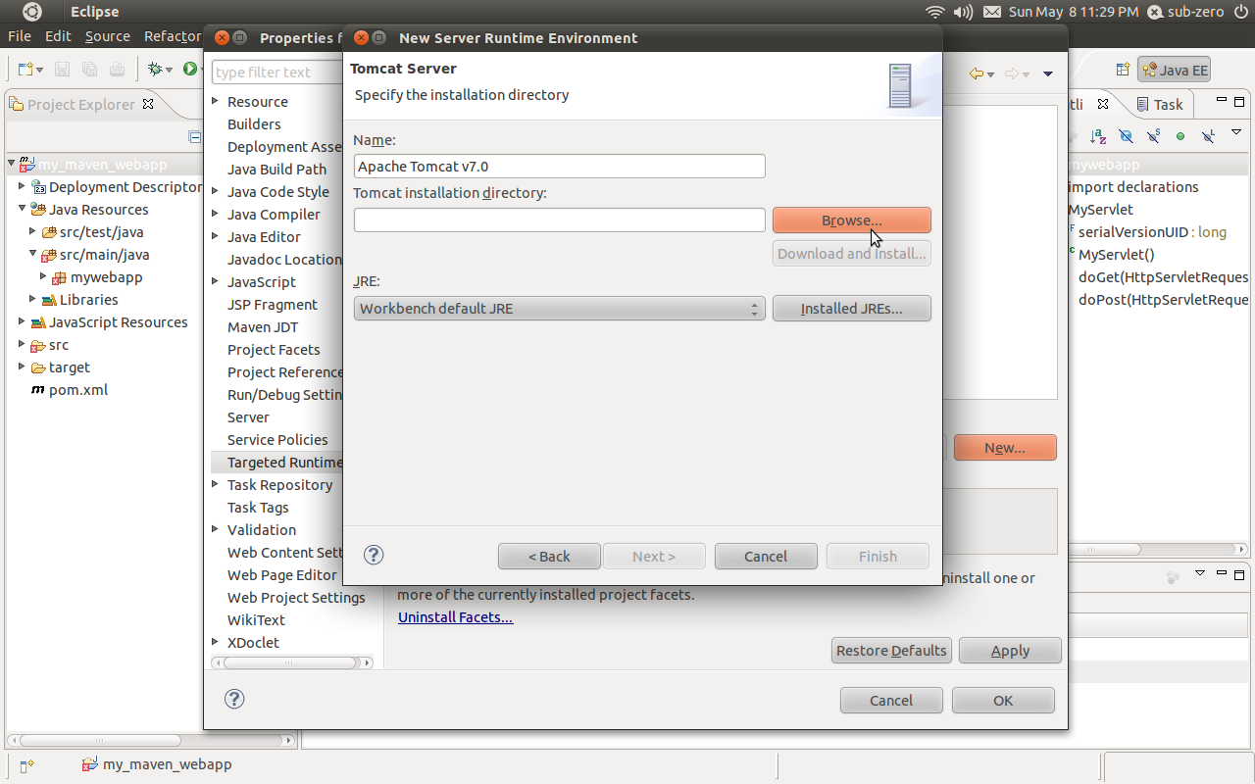This screenshot has height=784, width=1255.
Task: Click the green Run toolbar icon
Action: (190, 70)
